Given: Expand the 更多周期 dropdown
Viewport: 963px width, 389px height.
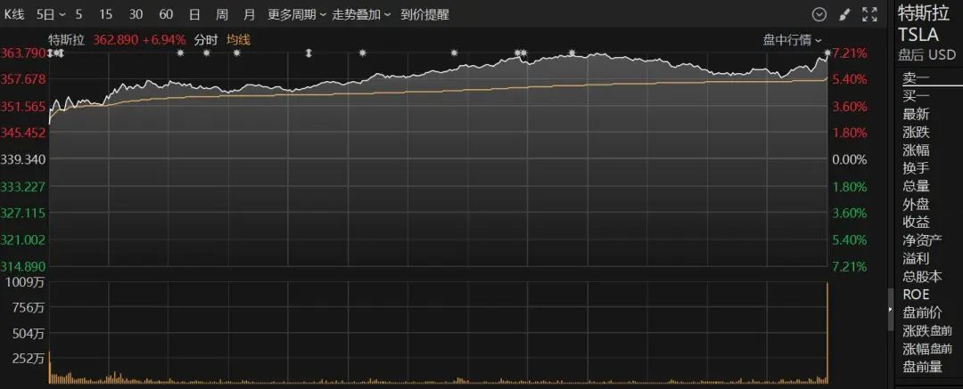Looking at the screenshot, I should coord(297,15).
